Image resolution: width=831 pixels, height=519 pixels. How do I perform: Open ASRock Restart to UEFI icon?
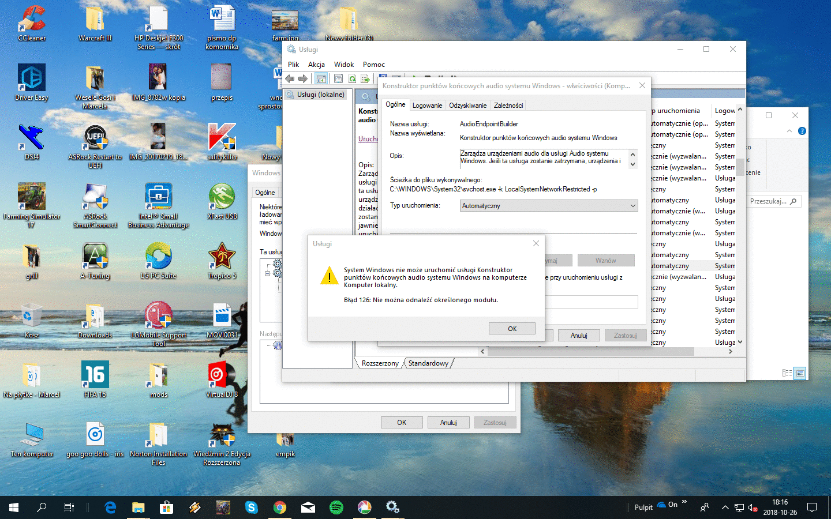[95, 146]
